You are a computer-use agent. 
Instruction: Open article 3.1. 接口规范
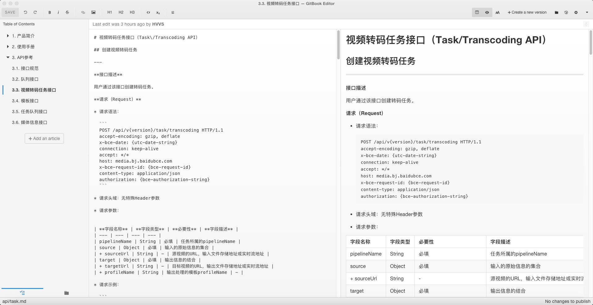pyautogui.click(x=25, y=68)
